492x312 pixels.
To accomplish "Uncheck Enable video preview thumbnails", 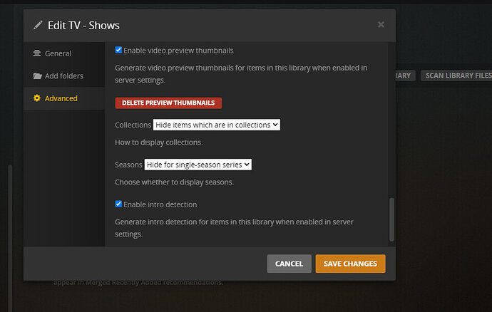I will click(118, 50).
